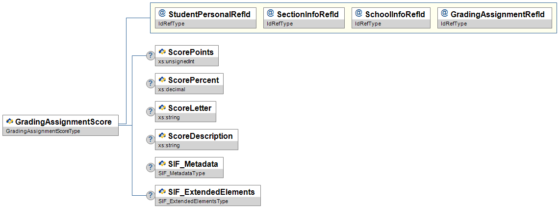Open the SIF_MetadataType type label
This screenshot has width=559, height=208.
click(x=182, y=173)
